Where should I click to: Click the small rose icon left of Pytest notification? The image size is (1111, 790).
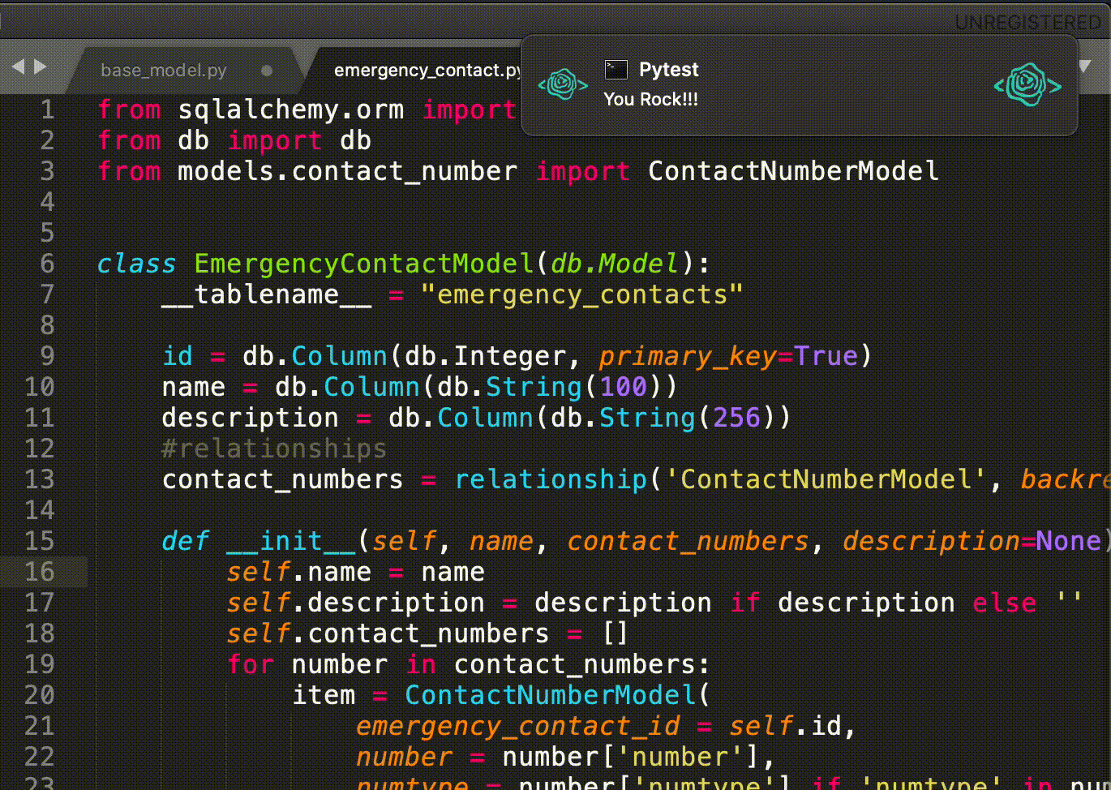563,84
